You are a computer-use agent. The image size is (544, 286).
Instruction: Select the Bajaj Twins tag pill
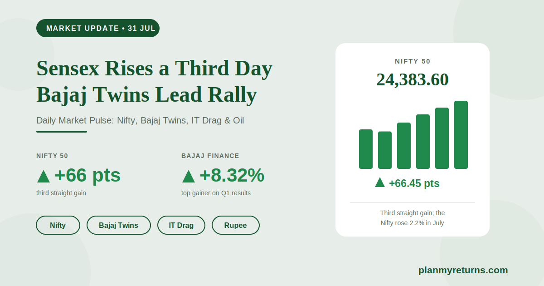click(119, 225)
